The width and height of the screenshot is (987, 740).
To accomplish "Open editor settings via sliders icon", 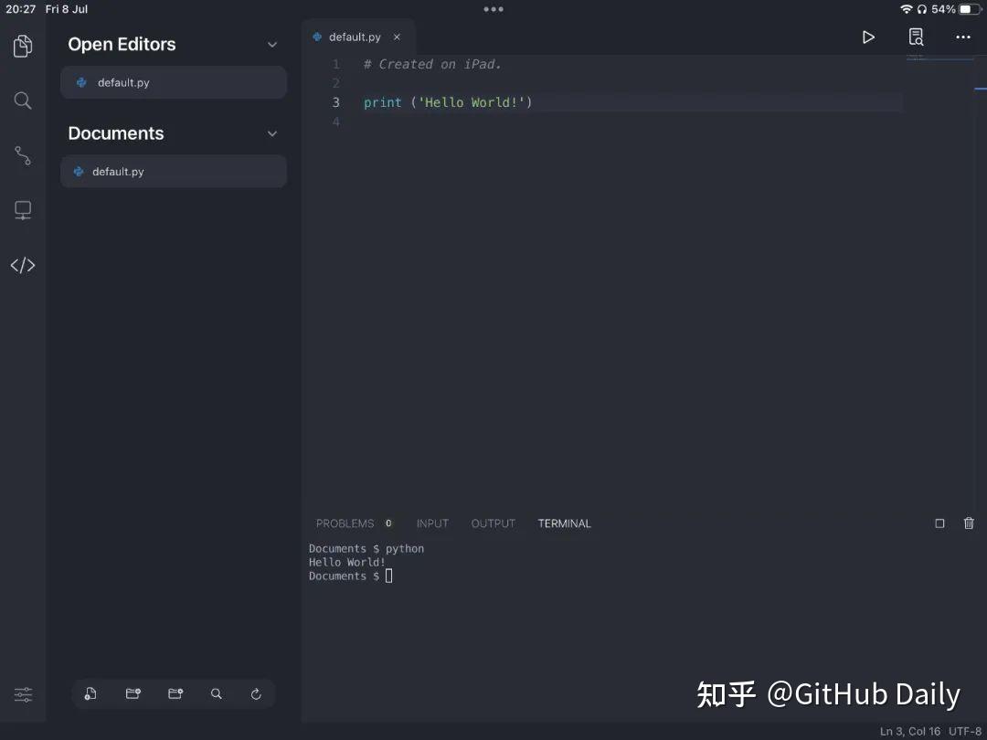I will 23,694.
